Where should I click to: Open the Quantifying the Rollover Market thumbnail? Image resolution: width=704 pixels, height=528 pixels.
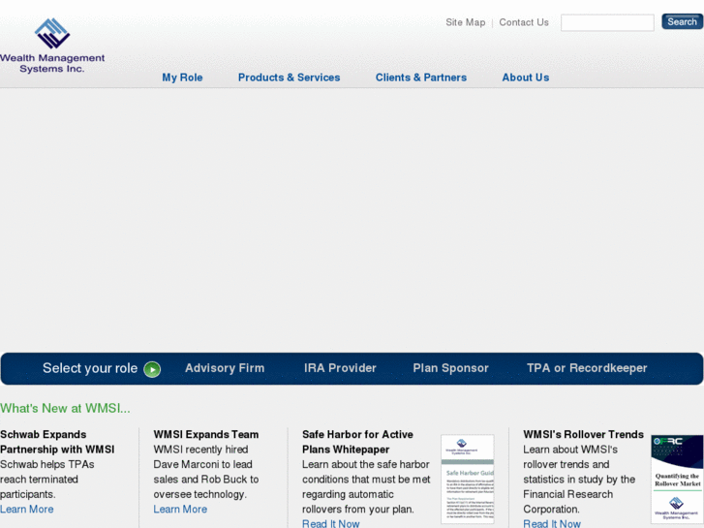pyautogui.click(x=677, y=479)
